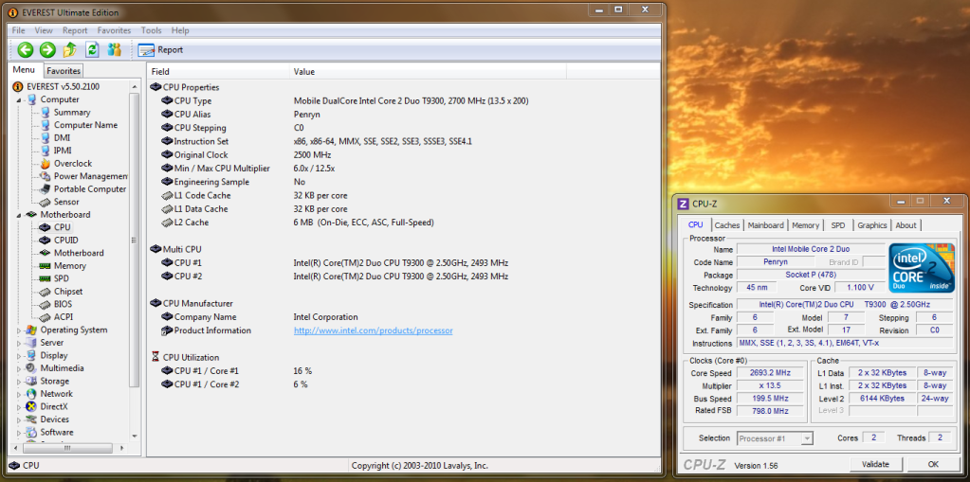Select CPUID under Motherboard

(65, 240)
